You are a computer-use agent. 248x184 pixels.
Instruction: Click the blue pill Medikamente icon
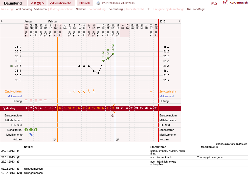pyautogui.click(x=31, y=135)
